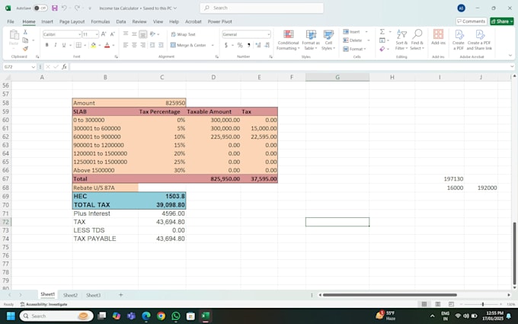Click the Increase Indent icon
The height and width of the screenshot is (324, 518).
[161, 45]
